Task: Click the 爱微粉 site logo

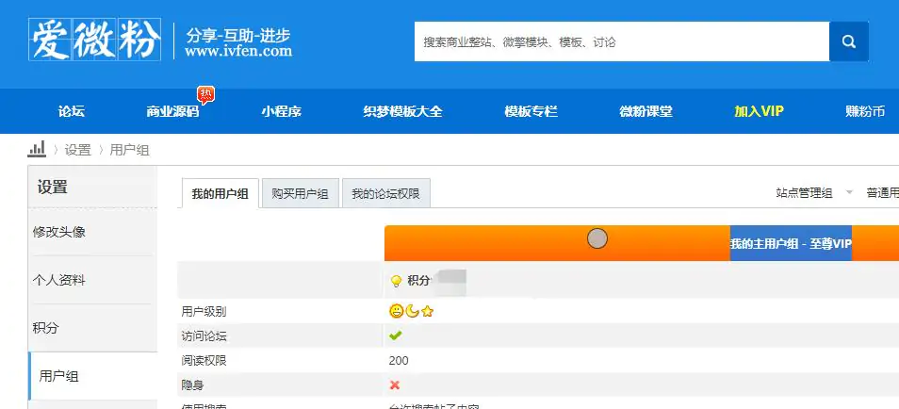Action: [x=94, y=41]
